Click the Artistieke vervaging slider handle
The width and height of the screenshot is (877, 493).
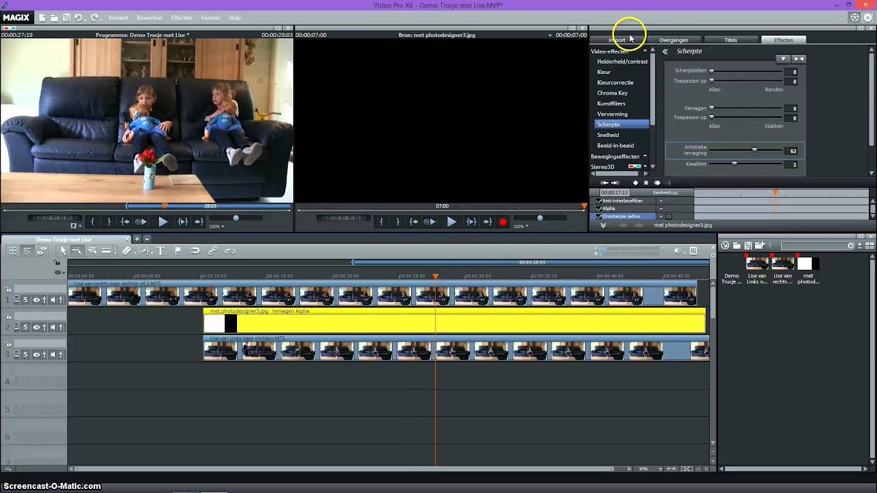click(x=754, y=149)
